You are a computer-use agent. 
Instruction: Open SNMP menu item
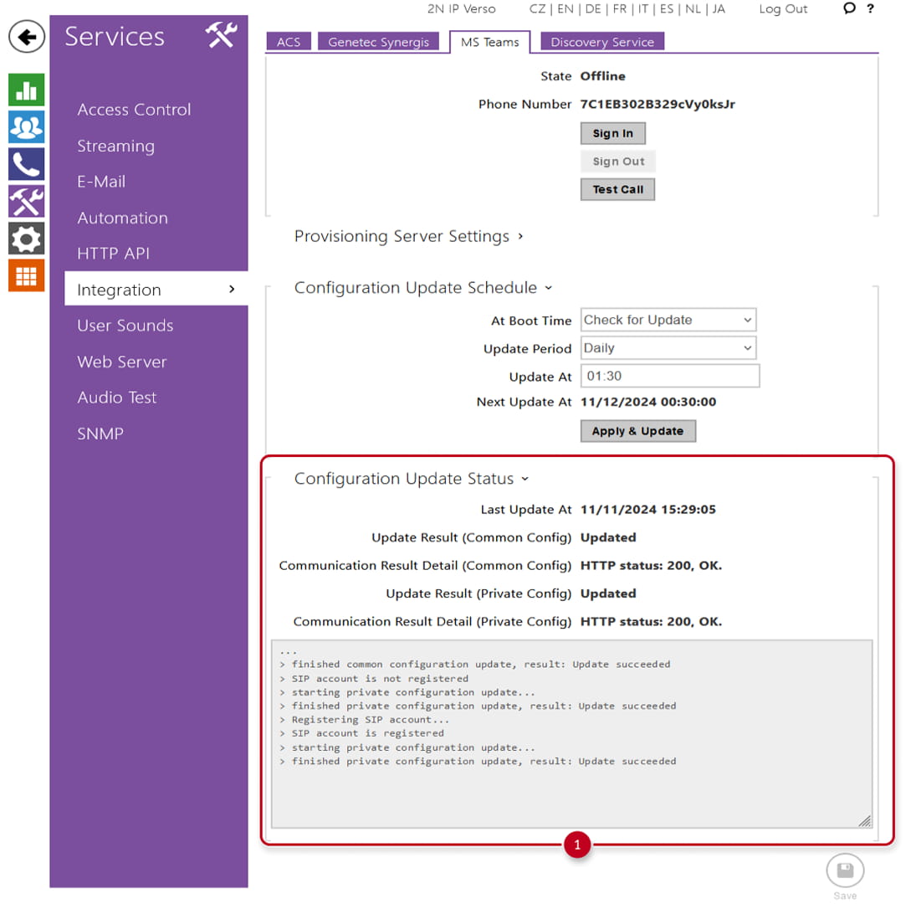100,434
